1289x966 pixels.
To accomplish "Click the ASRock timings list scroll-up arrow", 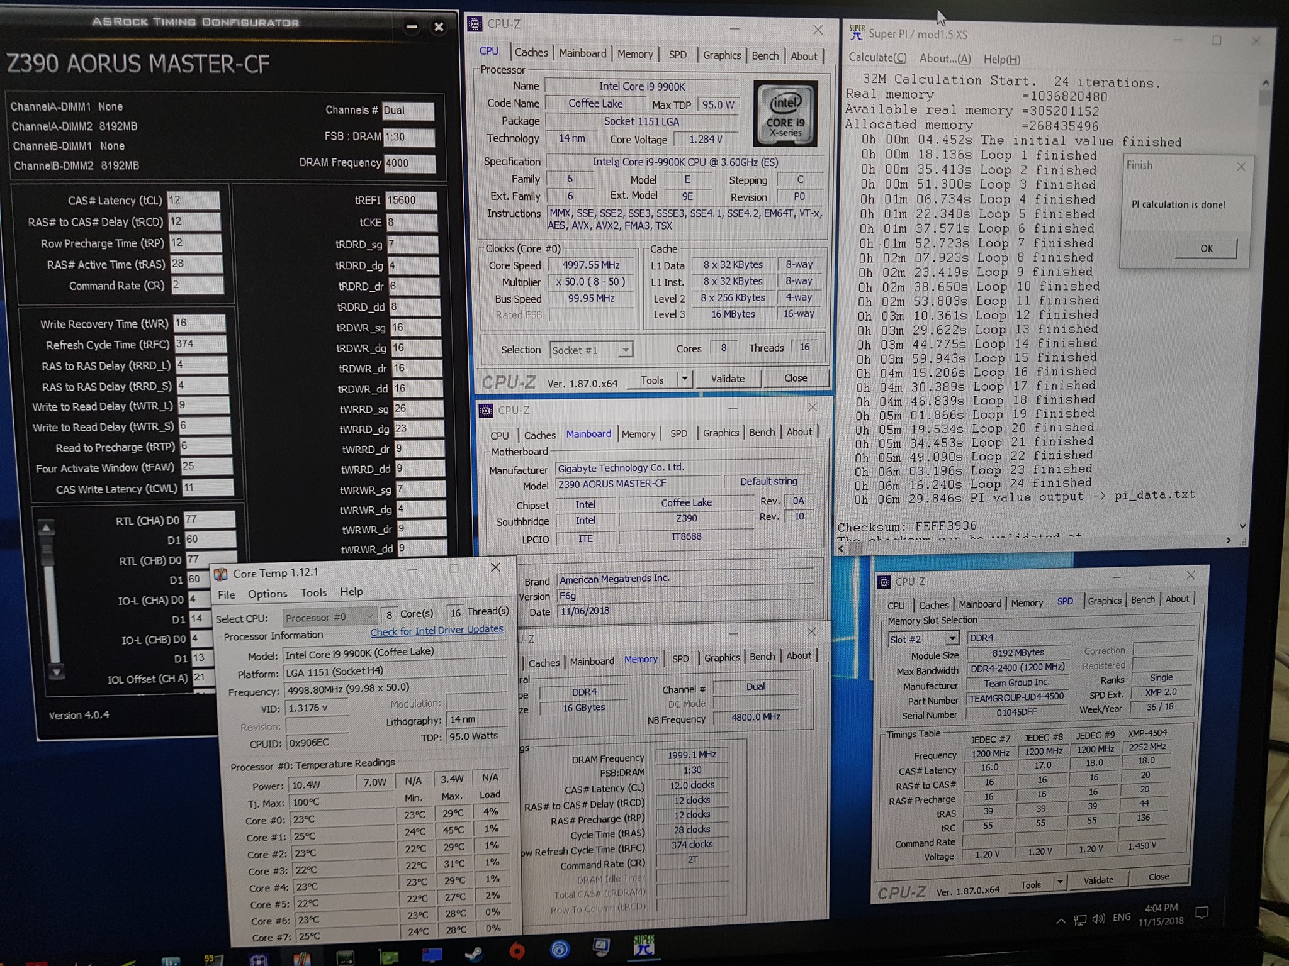I will pos(46,528).
